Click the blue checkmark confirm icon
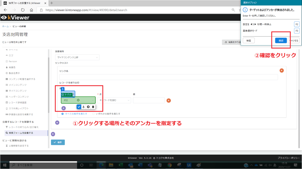Viewport: 302px width, 169px height. 79,107
